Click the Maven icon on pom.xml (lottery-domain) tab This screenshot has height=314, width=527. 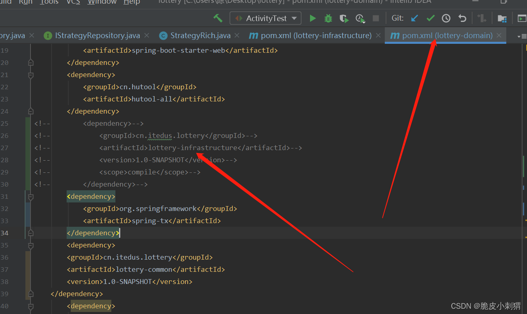(x=395, y=35)
